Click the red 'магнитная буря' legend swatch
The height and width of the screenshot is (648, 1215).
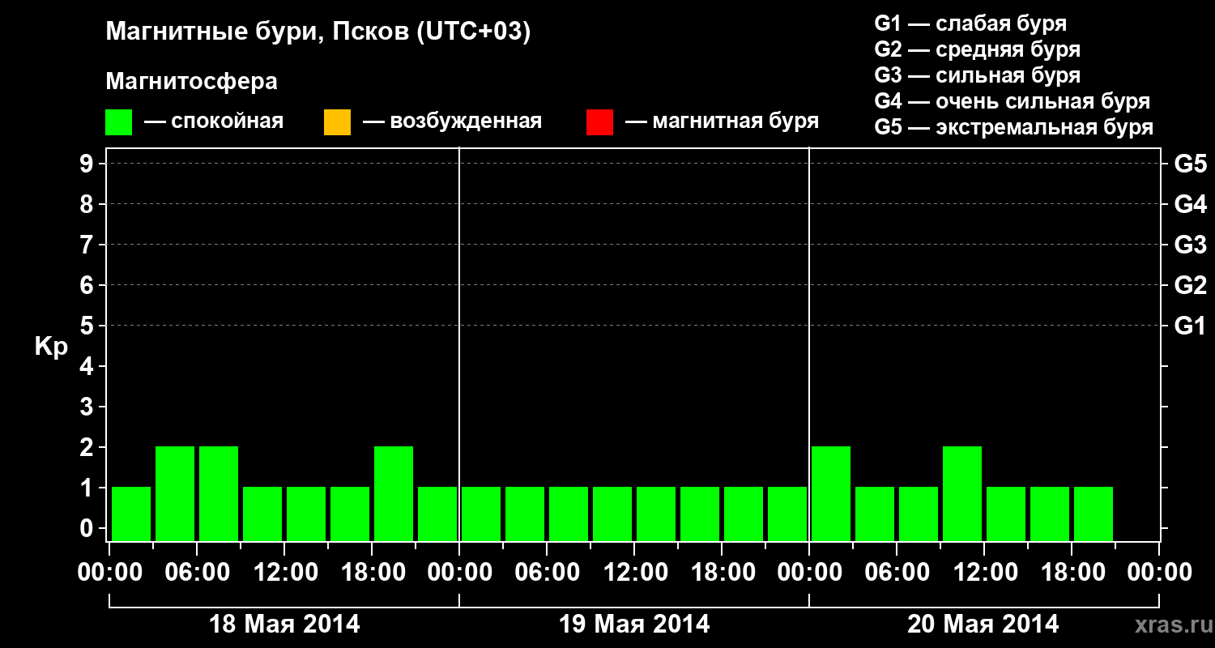(599, 122)
